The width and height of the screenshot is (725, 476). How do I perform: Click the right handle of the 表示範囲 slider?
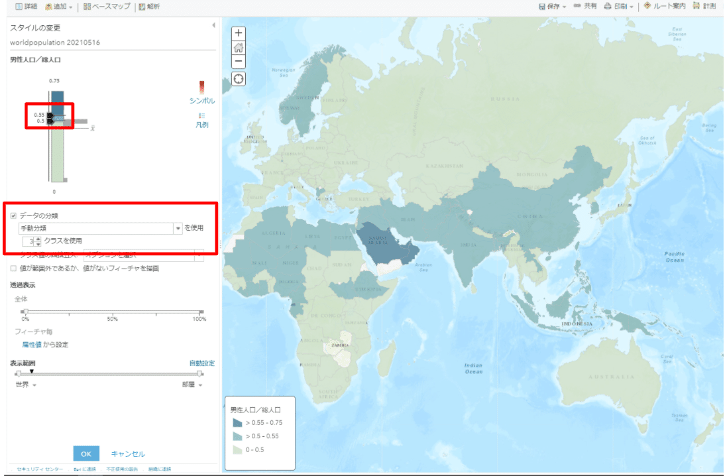point(199,373)
